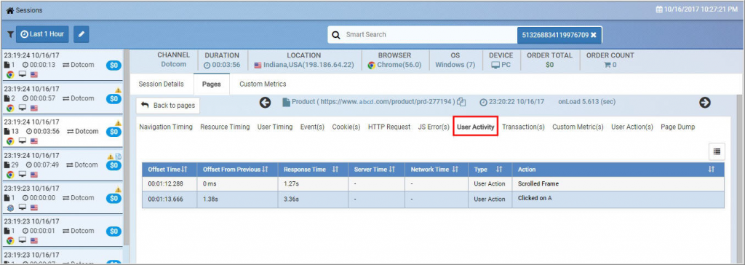Select the Resource Timing sub-tab
745x265 pixels.
pos(225,127)
